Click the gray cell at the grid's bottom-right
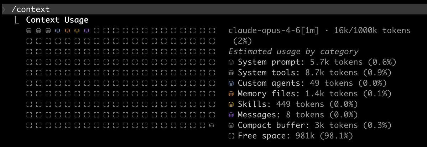 pos(212,125)
